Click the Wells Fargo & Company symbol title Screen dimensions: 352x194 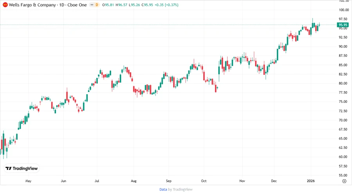coord(32,5)
